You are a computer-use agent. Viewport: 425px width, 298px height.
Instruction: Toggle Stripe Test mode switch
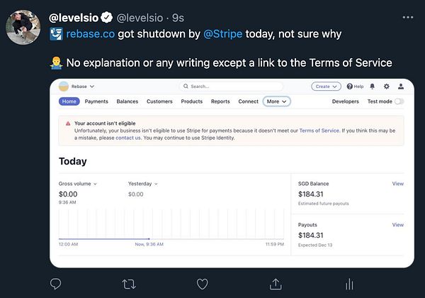point(399,101)
